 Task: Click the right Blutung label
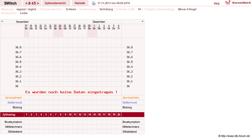[127, 107]
